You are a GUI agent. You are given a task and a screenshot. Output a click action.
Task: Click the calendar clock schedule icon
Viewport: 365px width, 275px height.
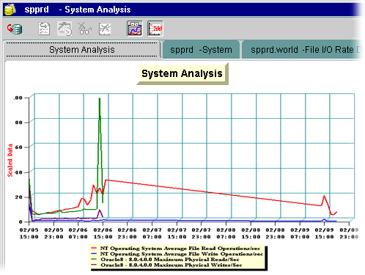tap(64, 29)
